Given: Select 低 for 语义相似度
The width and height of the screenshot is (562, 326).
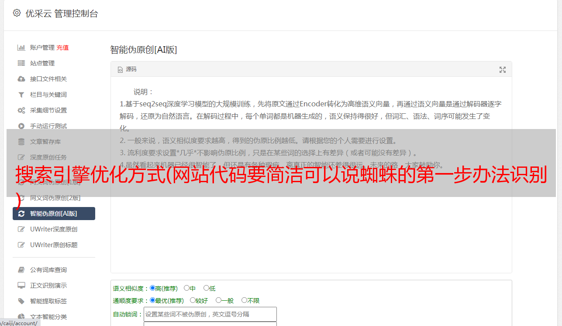Looking at the screenshot, I should pyautogui.click(x=206, y=288).
